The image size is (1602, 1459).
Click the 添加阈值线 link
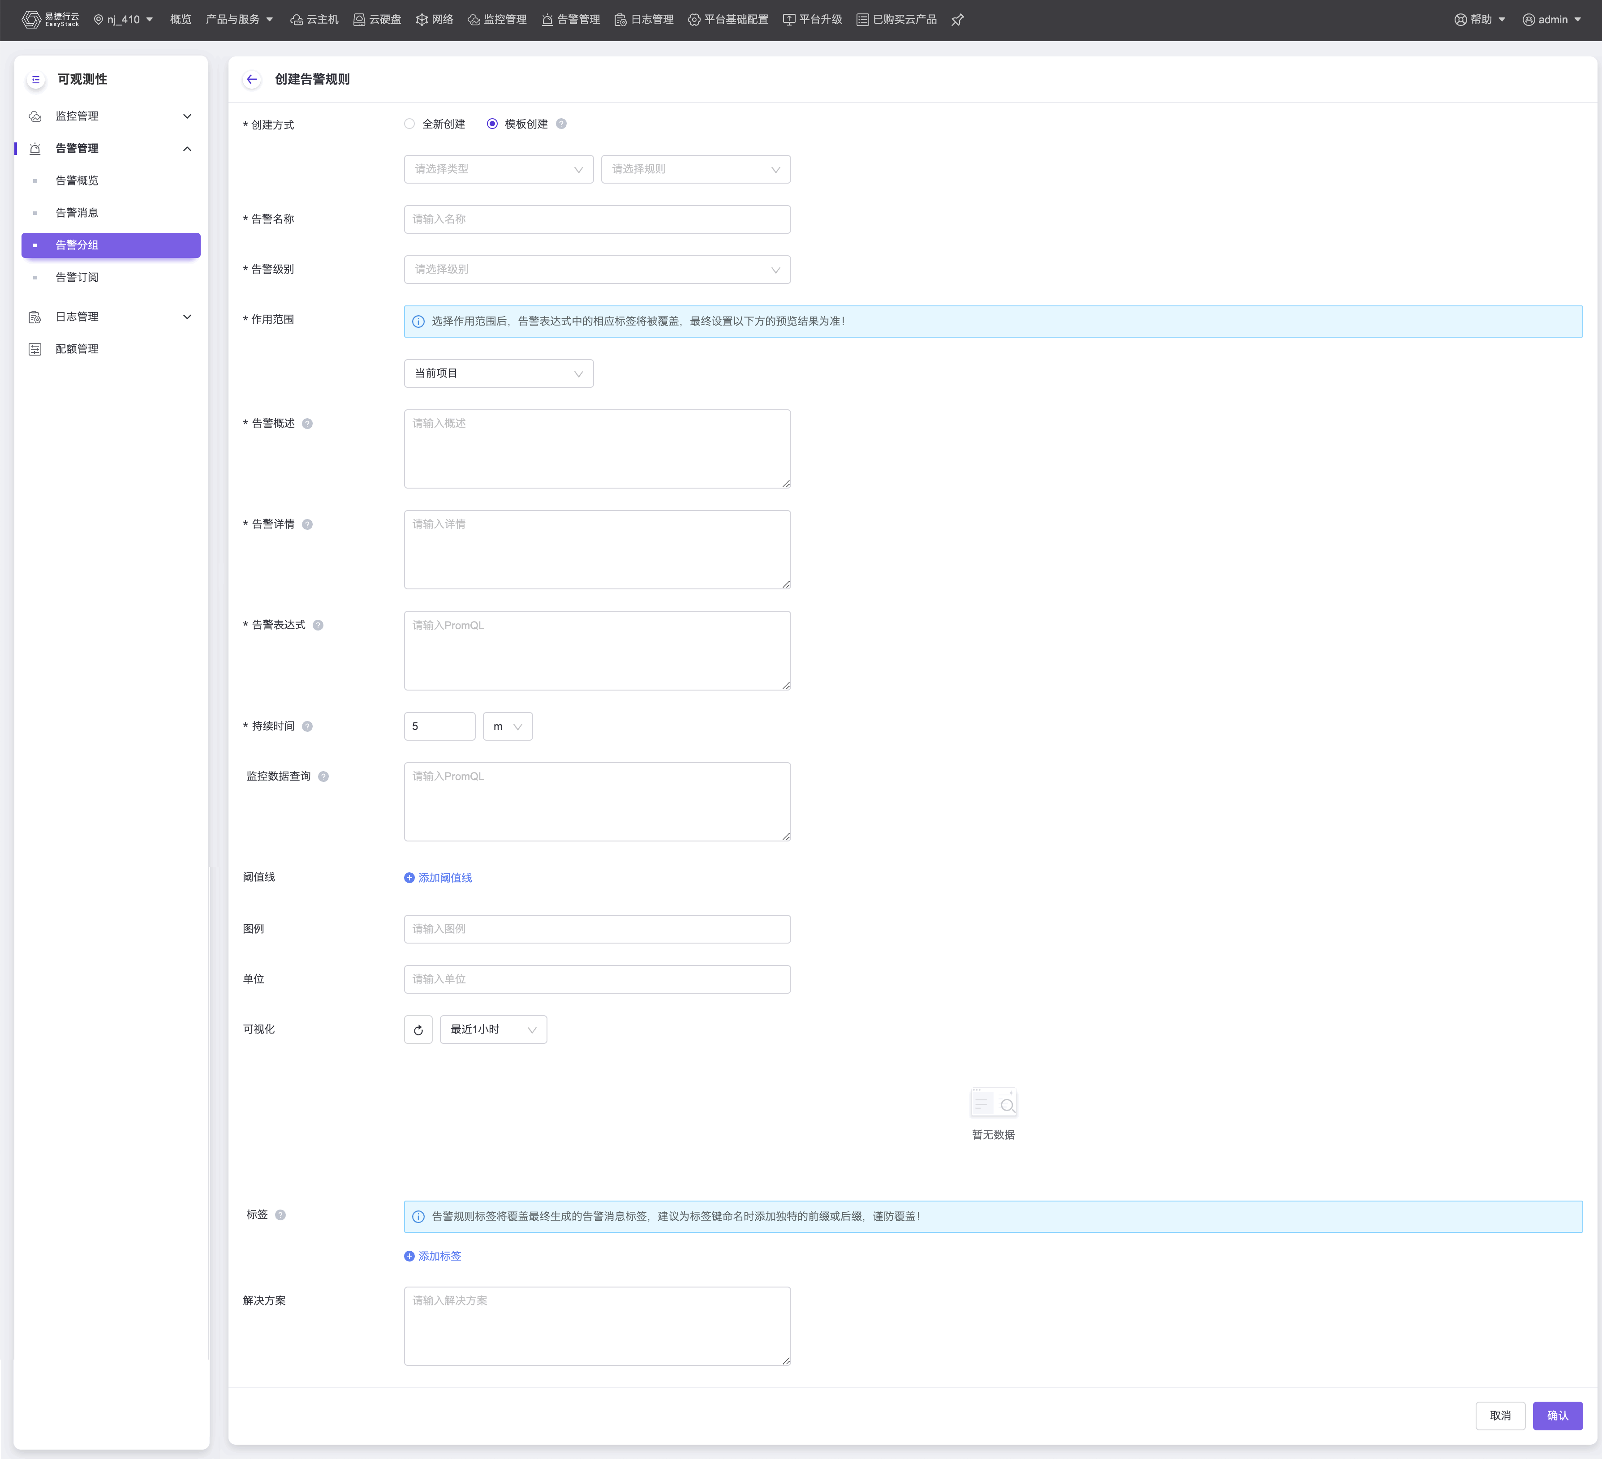tap(438, 878)
